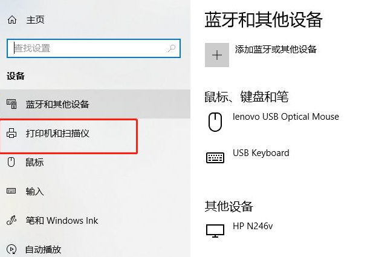Click the printer icon in sidebar
The width and height of the screenshot is (376, 257).
click(11, 133)
